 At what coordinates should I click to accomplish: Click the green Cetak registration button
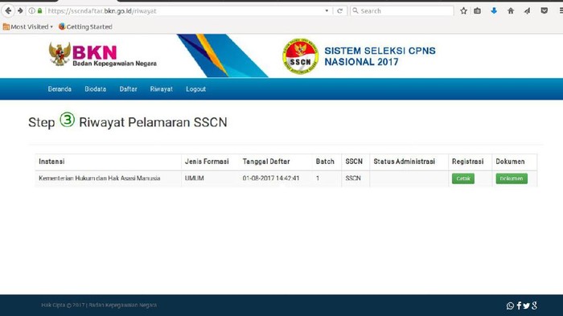[x=463, y=179]
